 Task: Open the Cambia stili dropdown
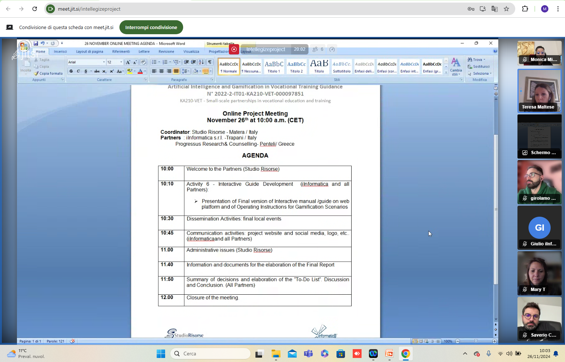point(456,67)
